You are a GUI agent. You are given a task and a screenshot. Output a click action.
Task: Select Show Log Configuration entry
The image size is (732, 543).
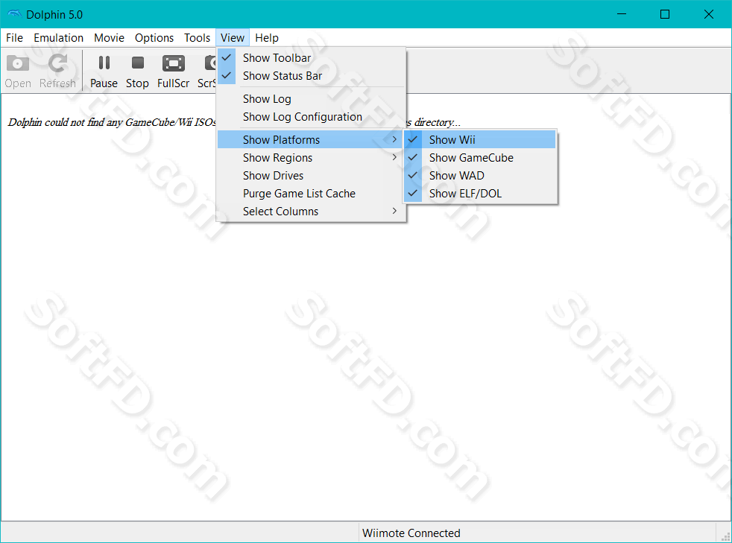click(311, 117)
